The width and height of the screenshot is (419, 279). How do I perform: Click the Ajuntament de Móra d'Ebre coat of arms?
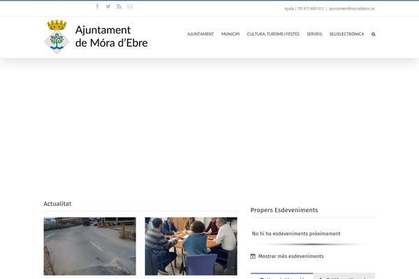57,36
